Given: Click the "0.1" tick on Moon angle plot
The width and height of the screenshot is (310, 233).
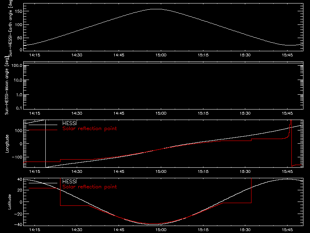Looking at the screenshot, I should (19, 108).
